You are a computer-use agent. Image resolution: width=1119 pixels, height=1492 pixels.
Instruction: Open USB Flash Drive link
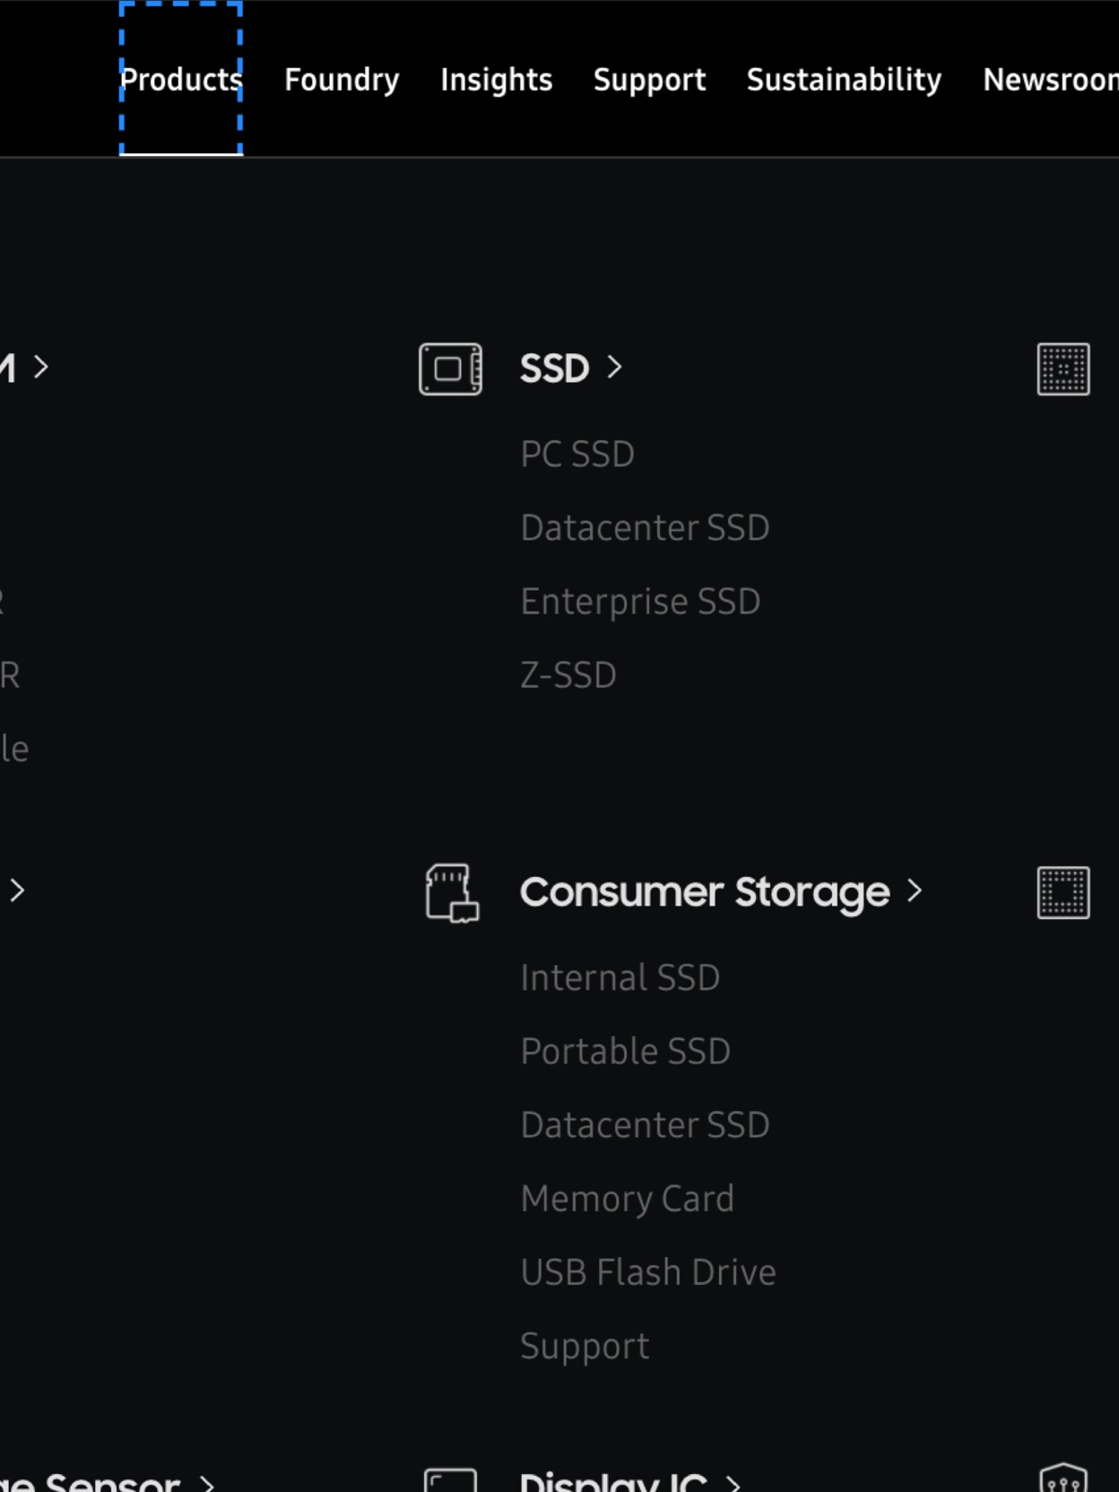(x=648, y=1272)
